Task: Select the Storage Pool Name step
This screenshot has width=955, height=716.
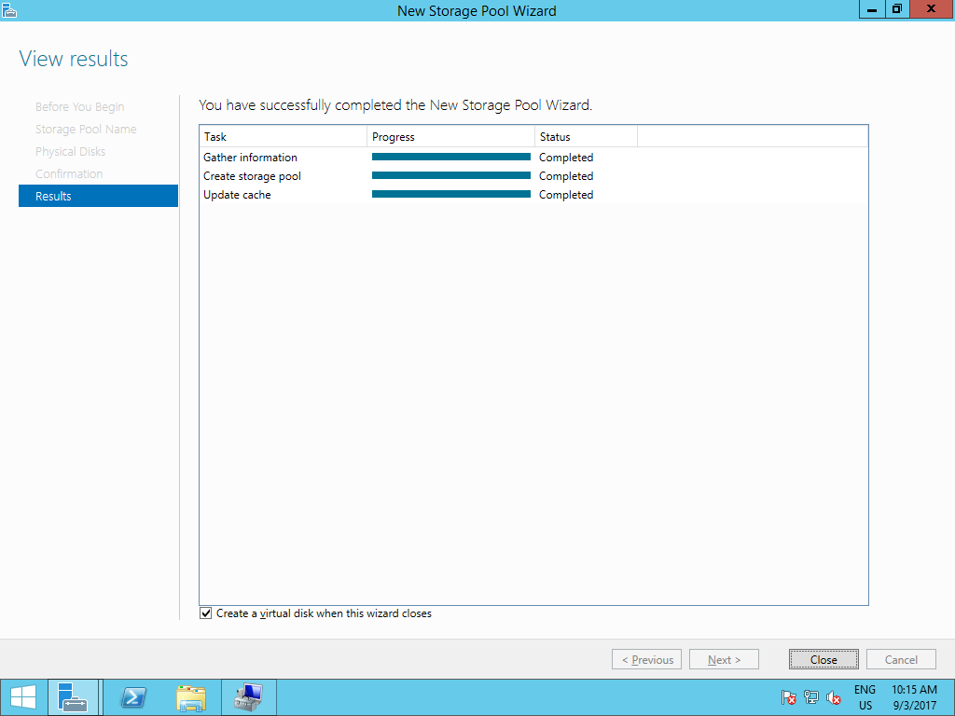Action: click(85, 129)
